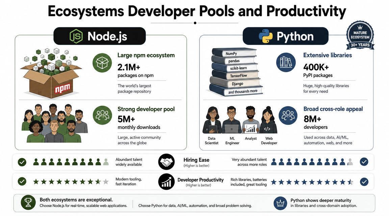This screenshot has width=389, height=216.
Task: Click the ML Engineer figure
Action: pos(231,120)
